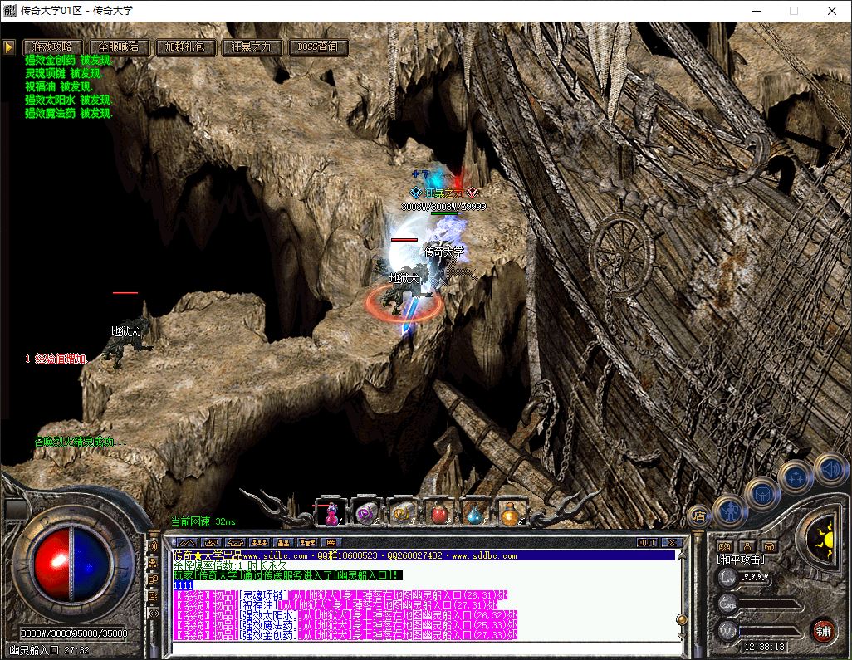852x660 pixels.
Task: Use the blue potion in quick slot 5
Action: pos(474,513)
